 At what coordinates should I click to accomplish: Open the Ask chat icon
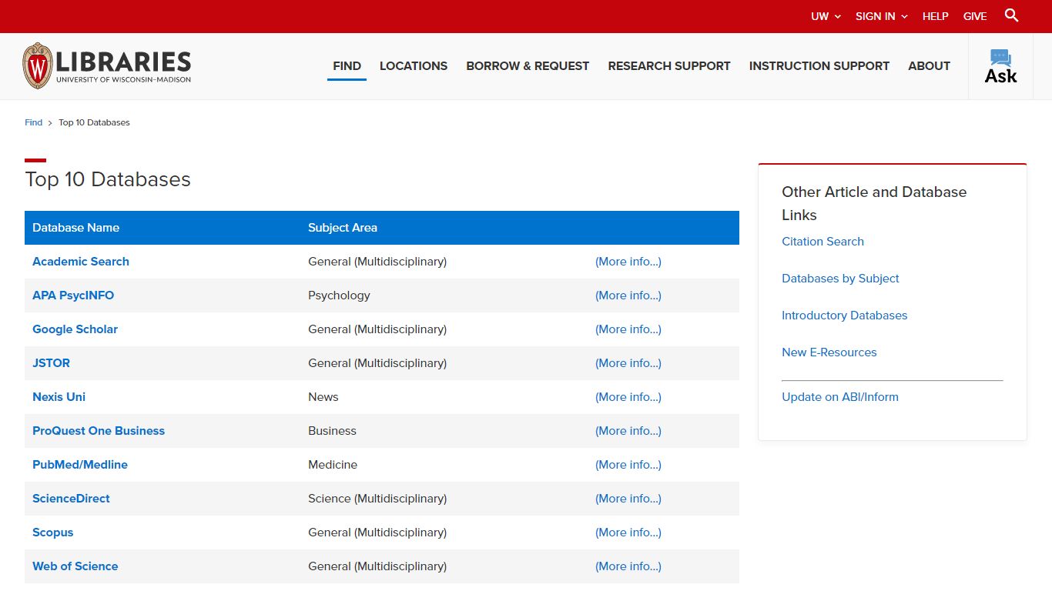1000,66
